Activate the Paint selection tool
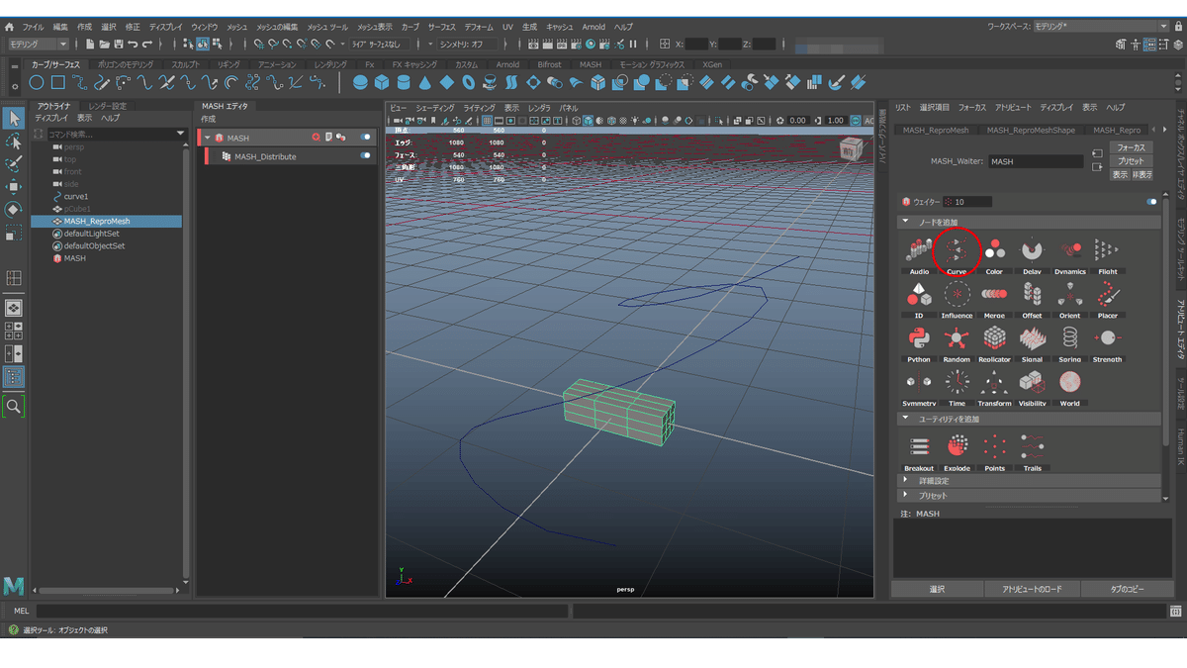Screen dimensions: 1187x668 14,164
